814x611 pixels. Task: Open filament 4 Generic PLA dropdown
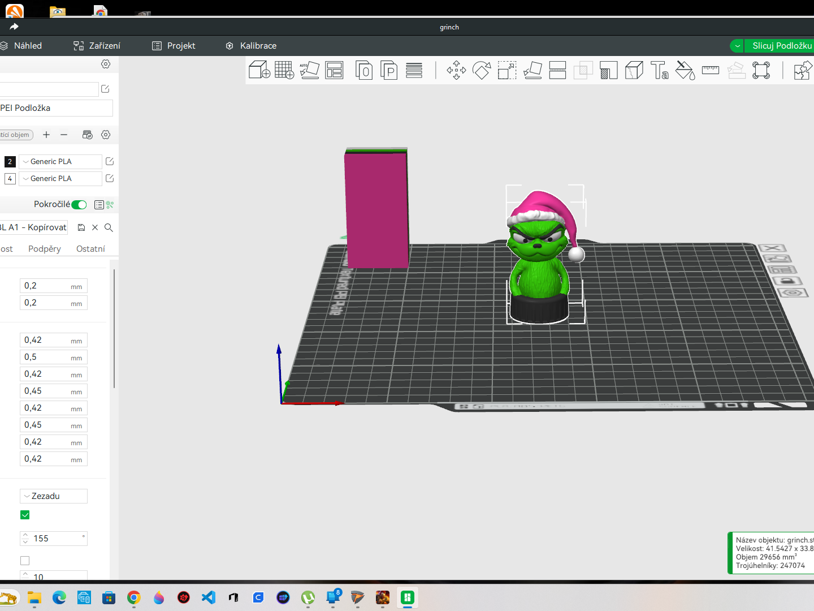pyautogui.click(x=60, y=178)
